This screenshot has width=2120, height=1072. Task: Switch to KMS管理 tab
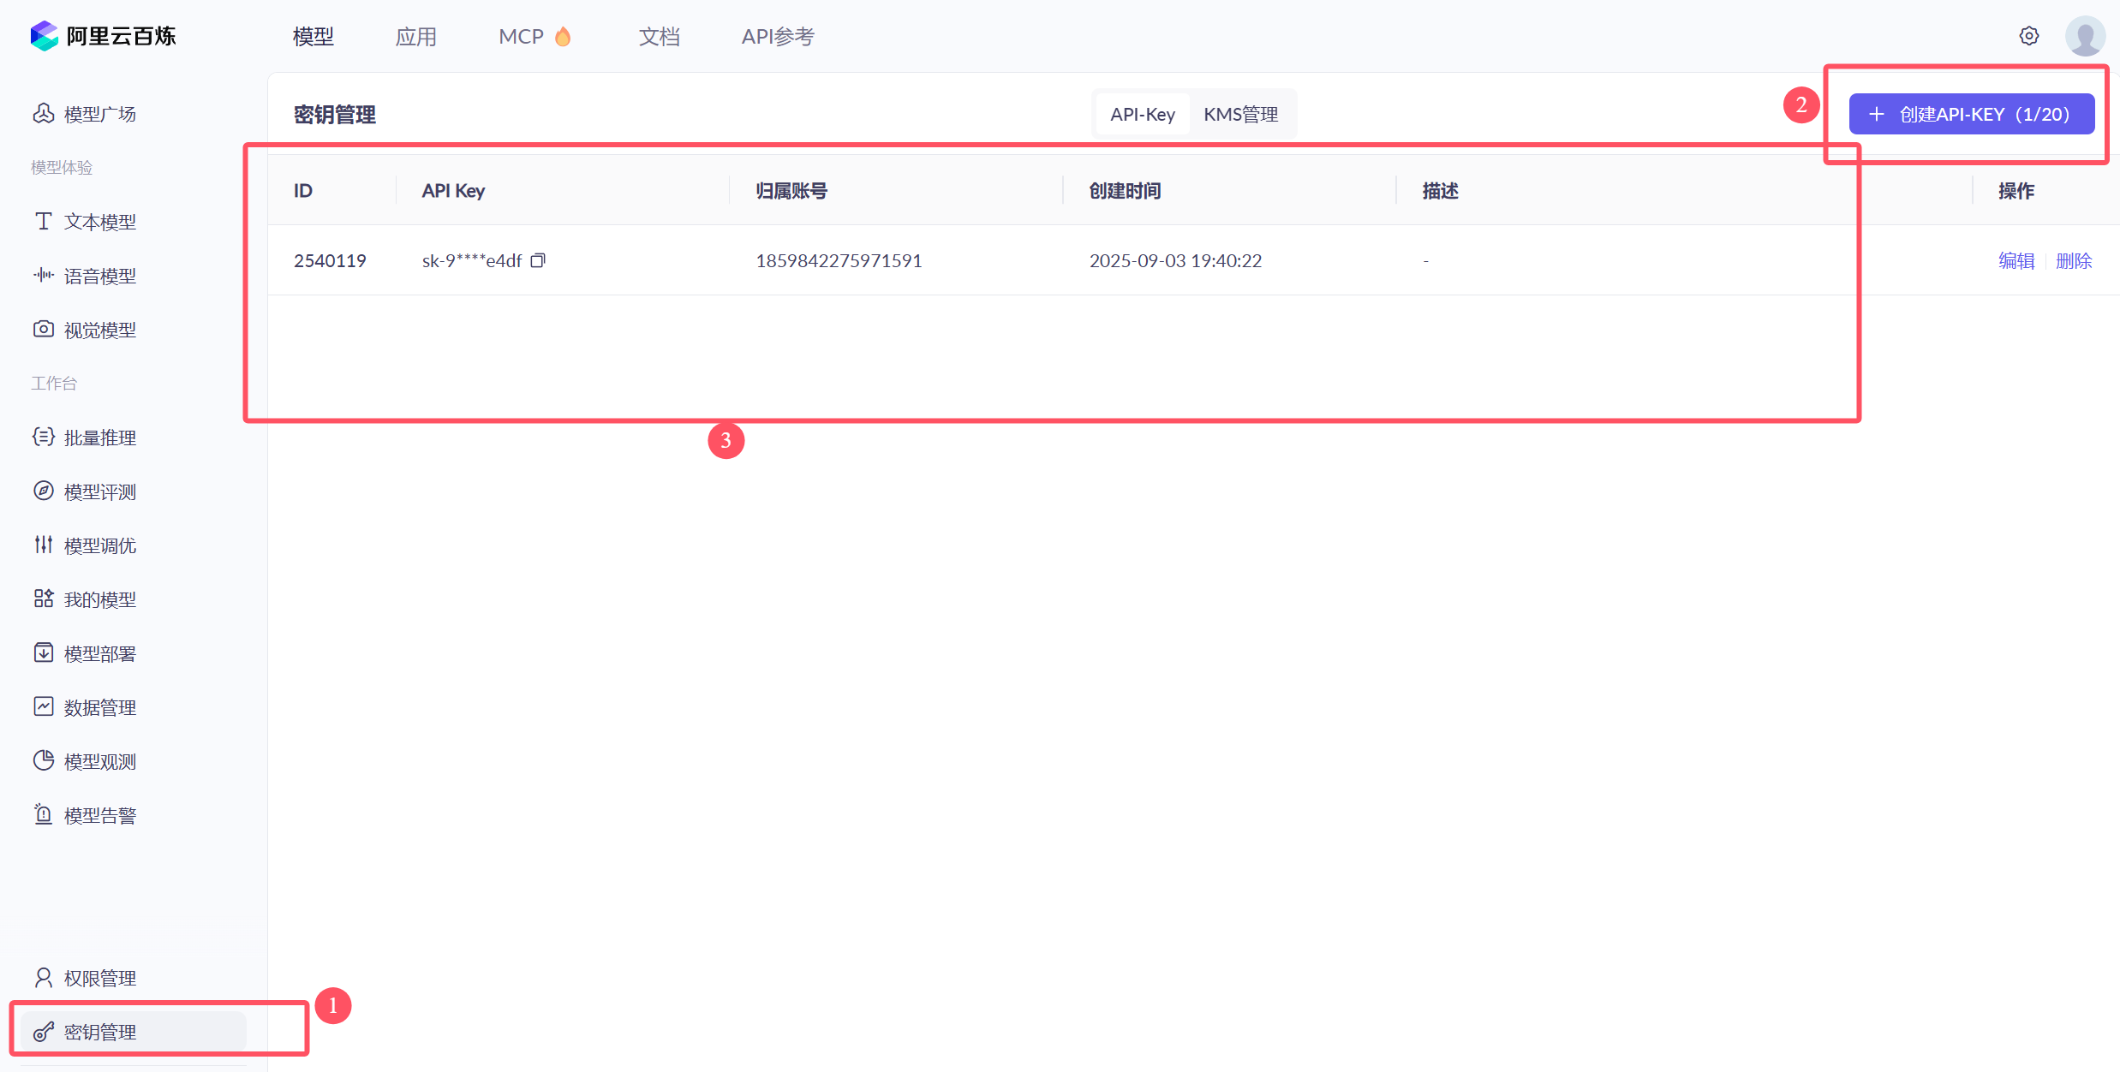(x=1240, y=114)
